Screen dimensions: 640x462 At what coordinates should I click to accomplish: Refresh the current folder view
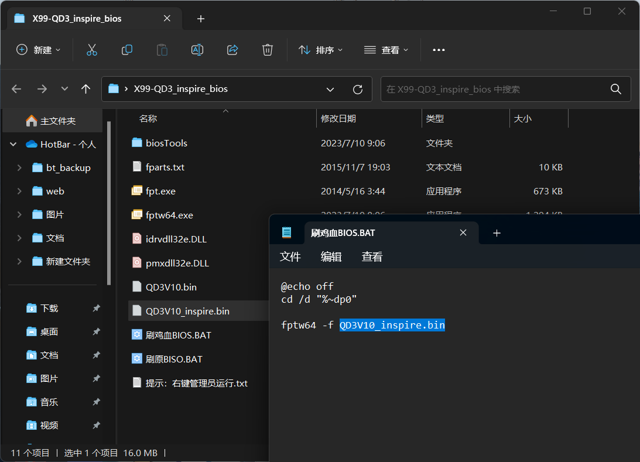358,90
